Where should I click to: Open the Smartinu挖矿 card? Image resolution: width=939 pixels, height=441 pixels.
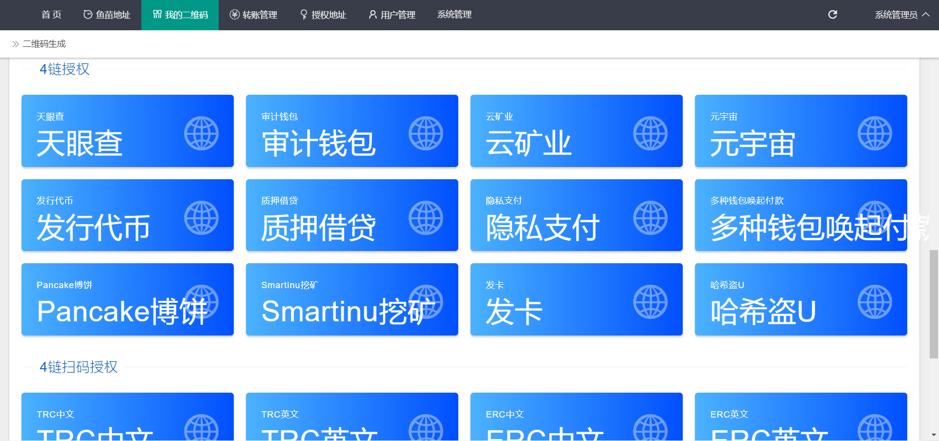click(352, 299)
